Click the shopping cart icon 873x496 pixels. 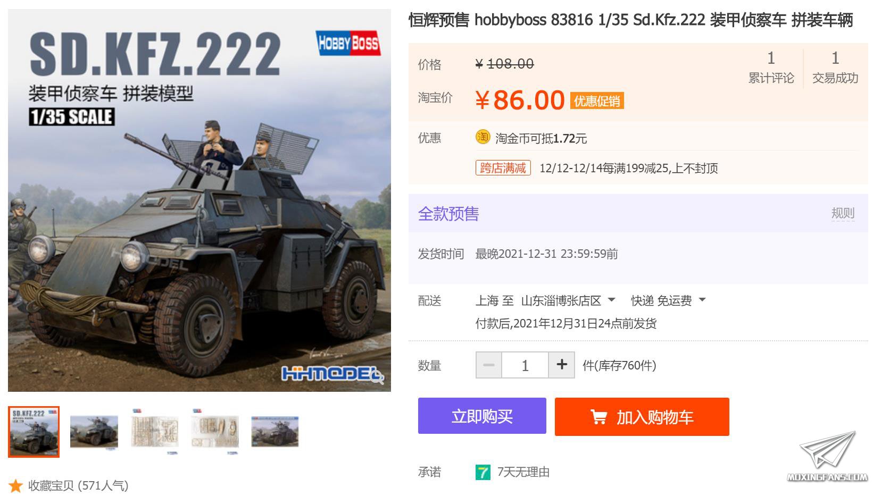[x=598, y=417]
